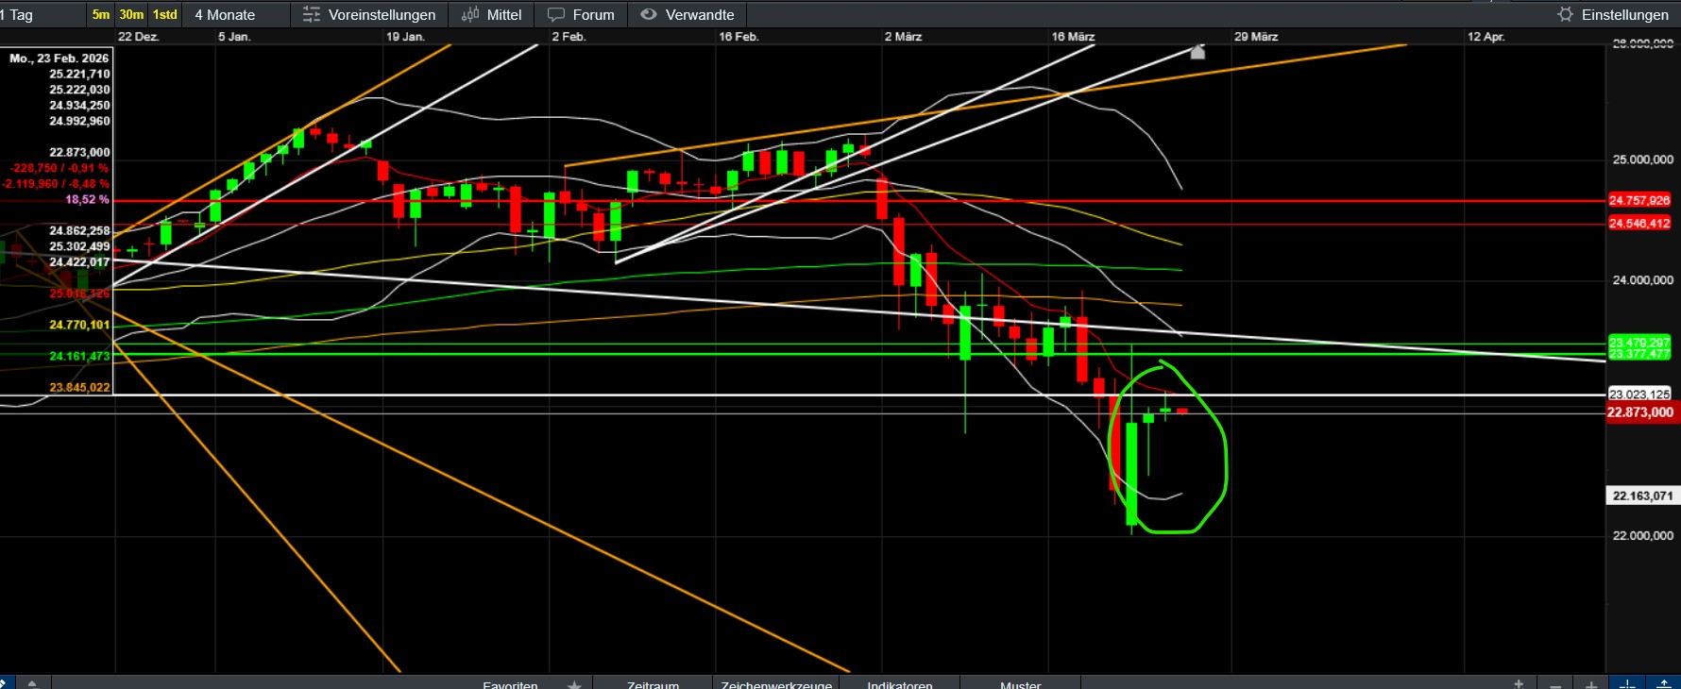Image resolution: width=1681 pixels, height=689 pixels.
Task: Click the yellow 24.770,101 indicator value
Action: click(79, 325)
